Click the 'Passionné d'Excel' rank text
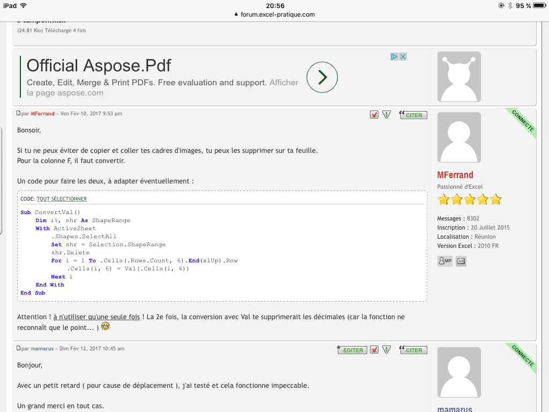549x412 pixels. point(459,187)
